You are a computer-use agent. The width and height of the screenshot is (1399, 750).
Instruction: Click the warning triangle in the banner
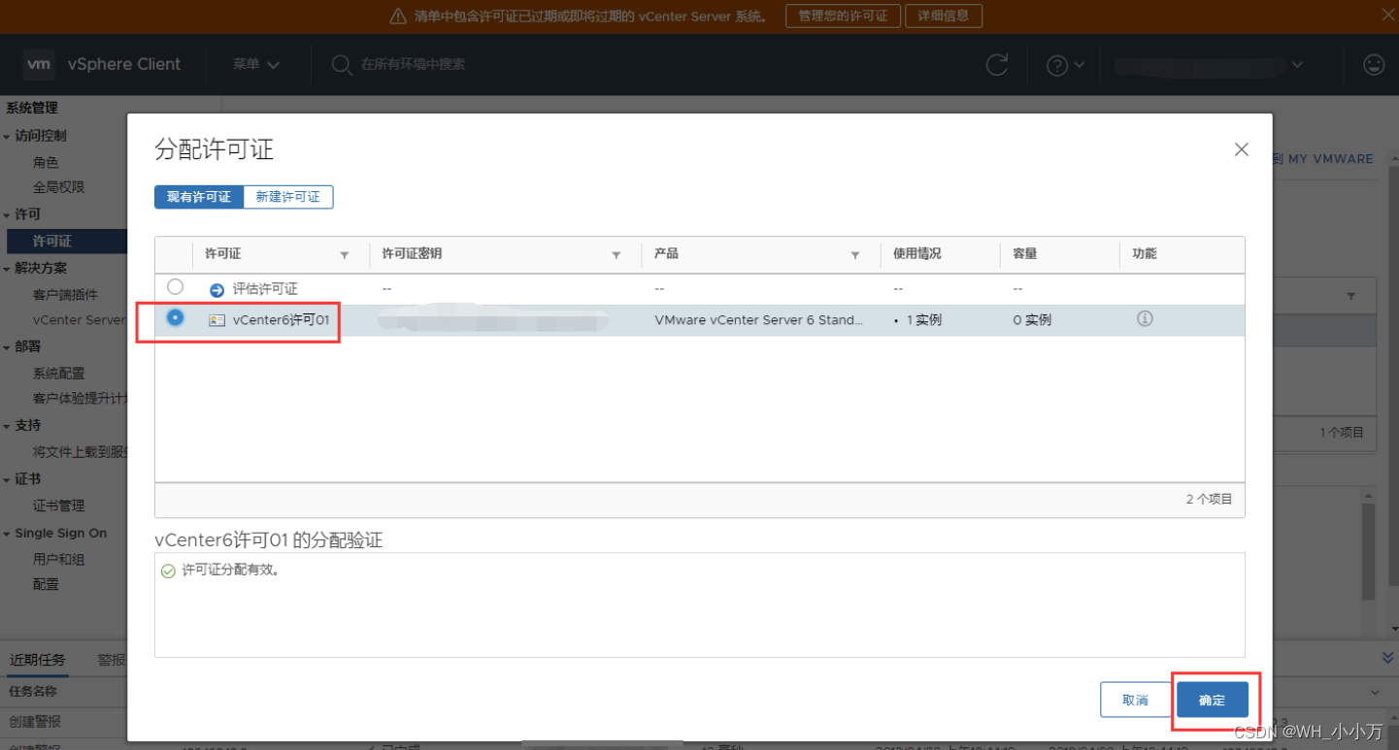tap(398, 16)
